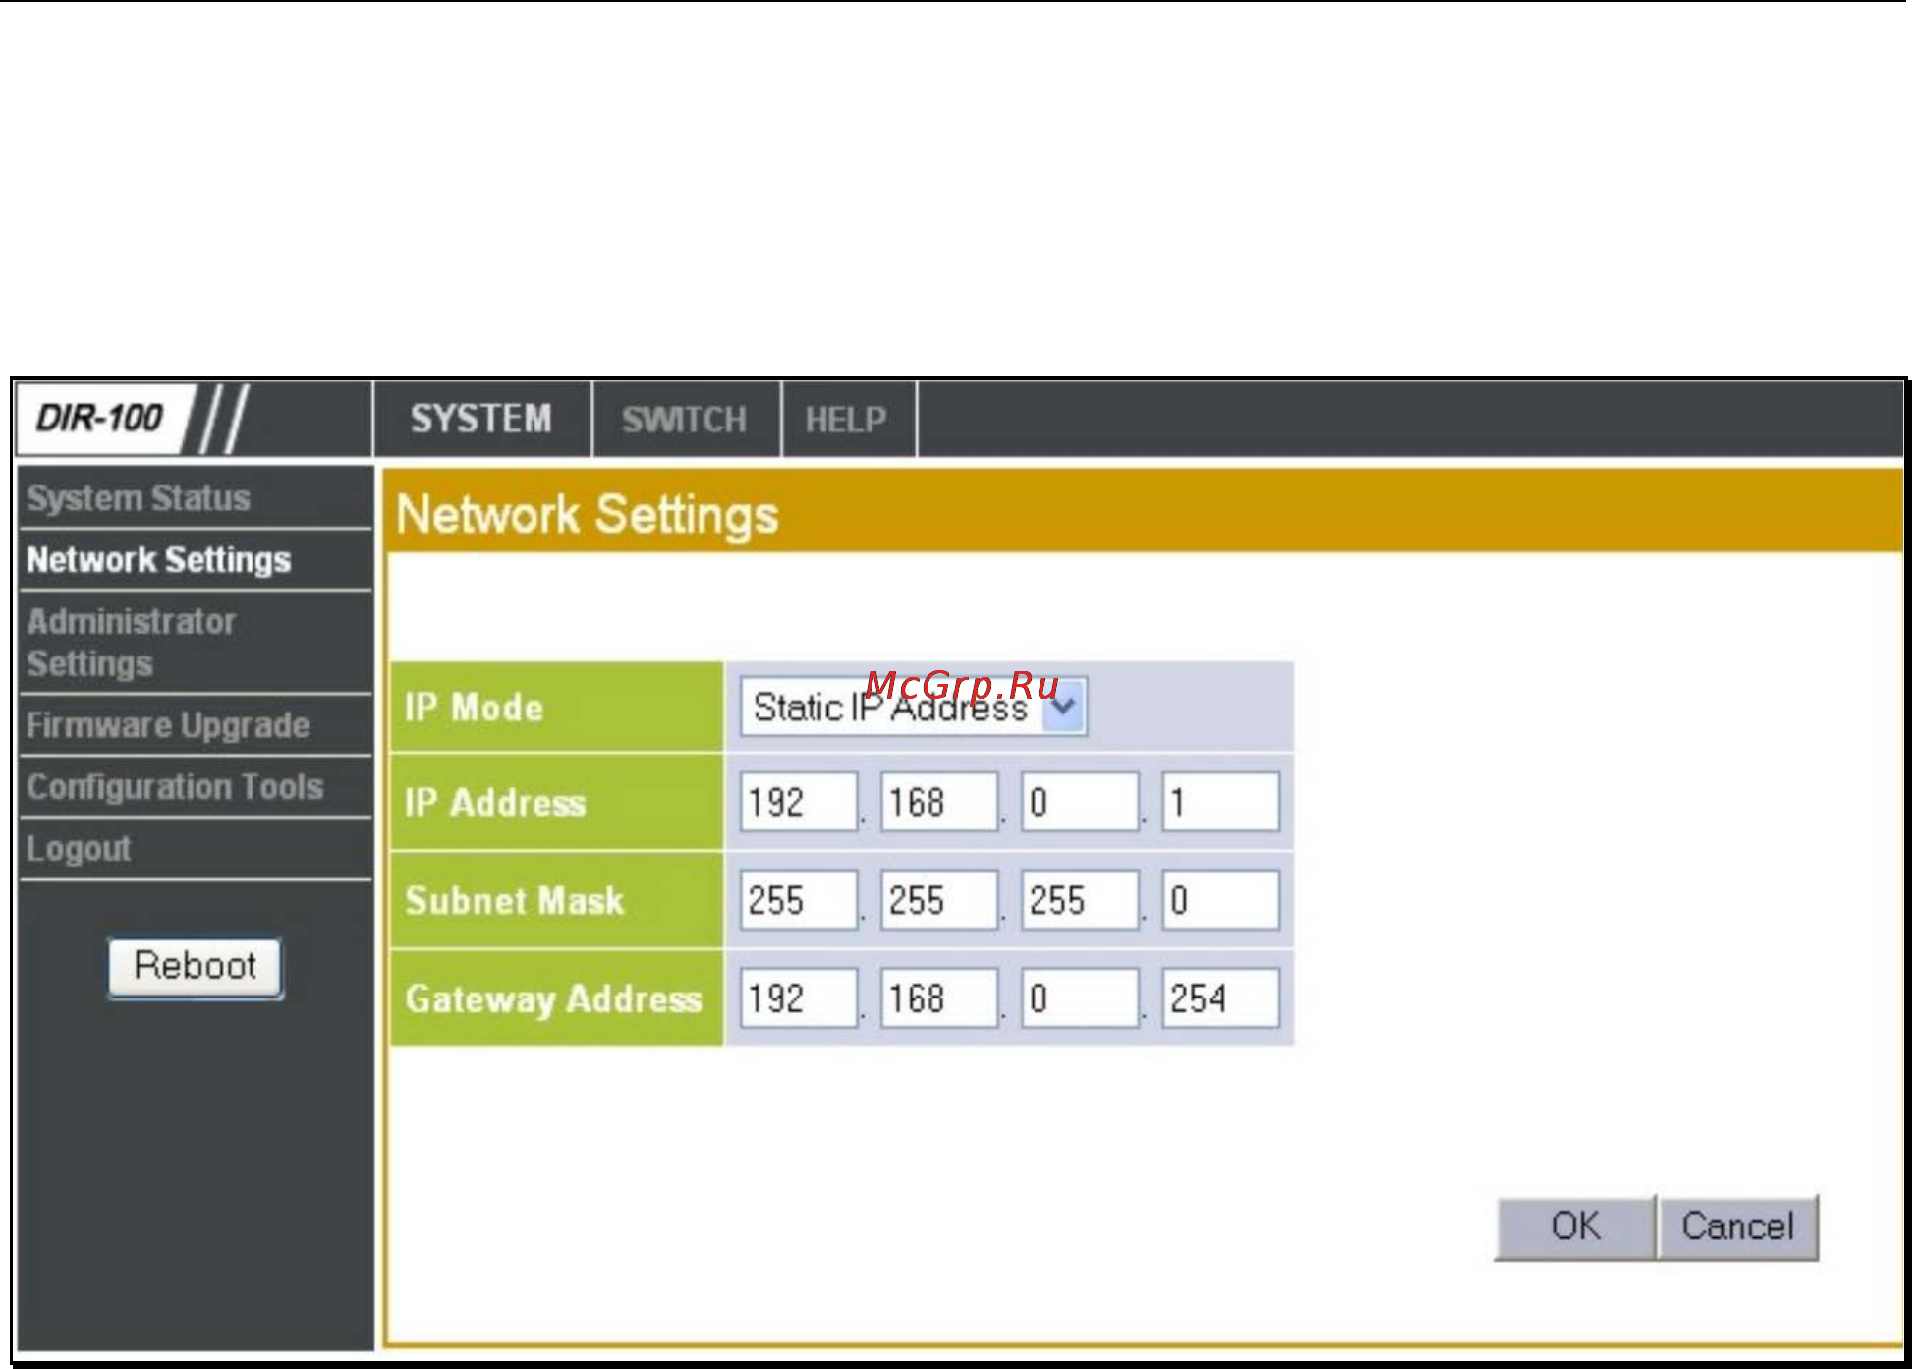Screen dimensions: 1912x1369
Task: Open Administrator Settings
Action: click(132, 643)
